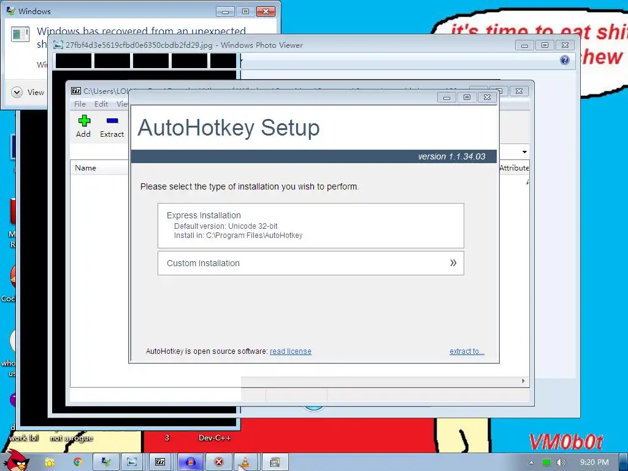Image resolution: width=628 pixels, height=471 pixels.
Task: Close Windows Photo Viewer window
Action: click(x=565, y=45)
